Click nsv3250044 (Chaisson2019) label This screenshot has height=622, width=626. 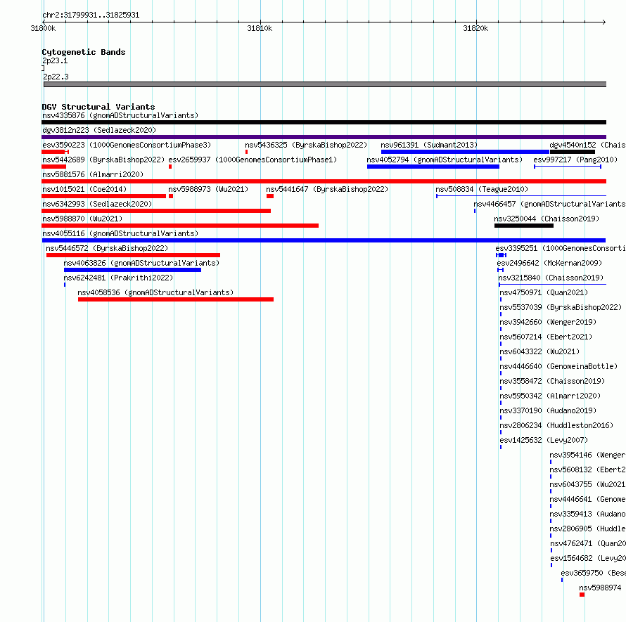547,219
